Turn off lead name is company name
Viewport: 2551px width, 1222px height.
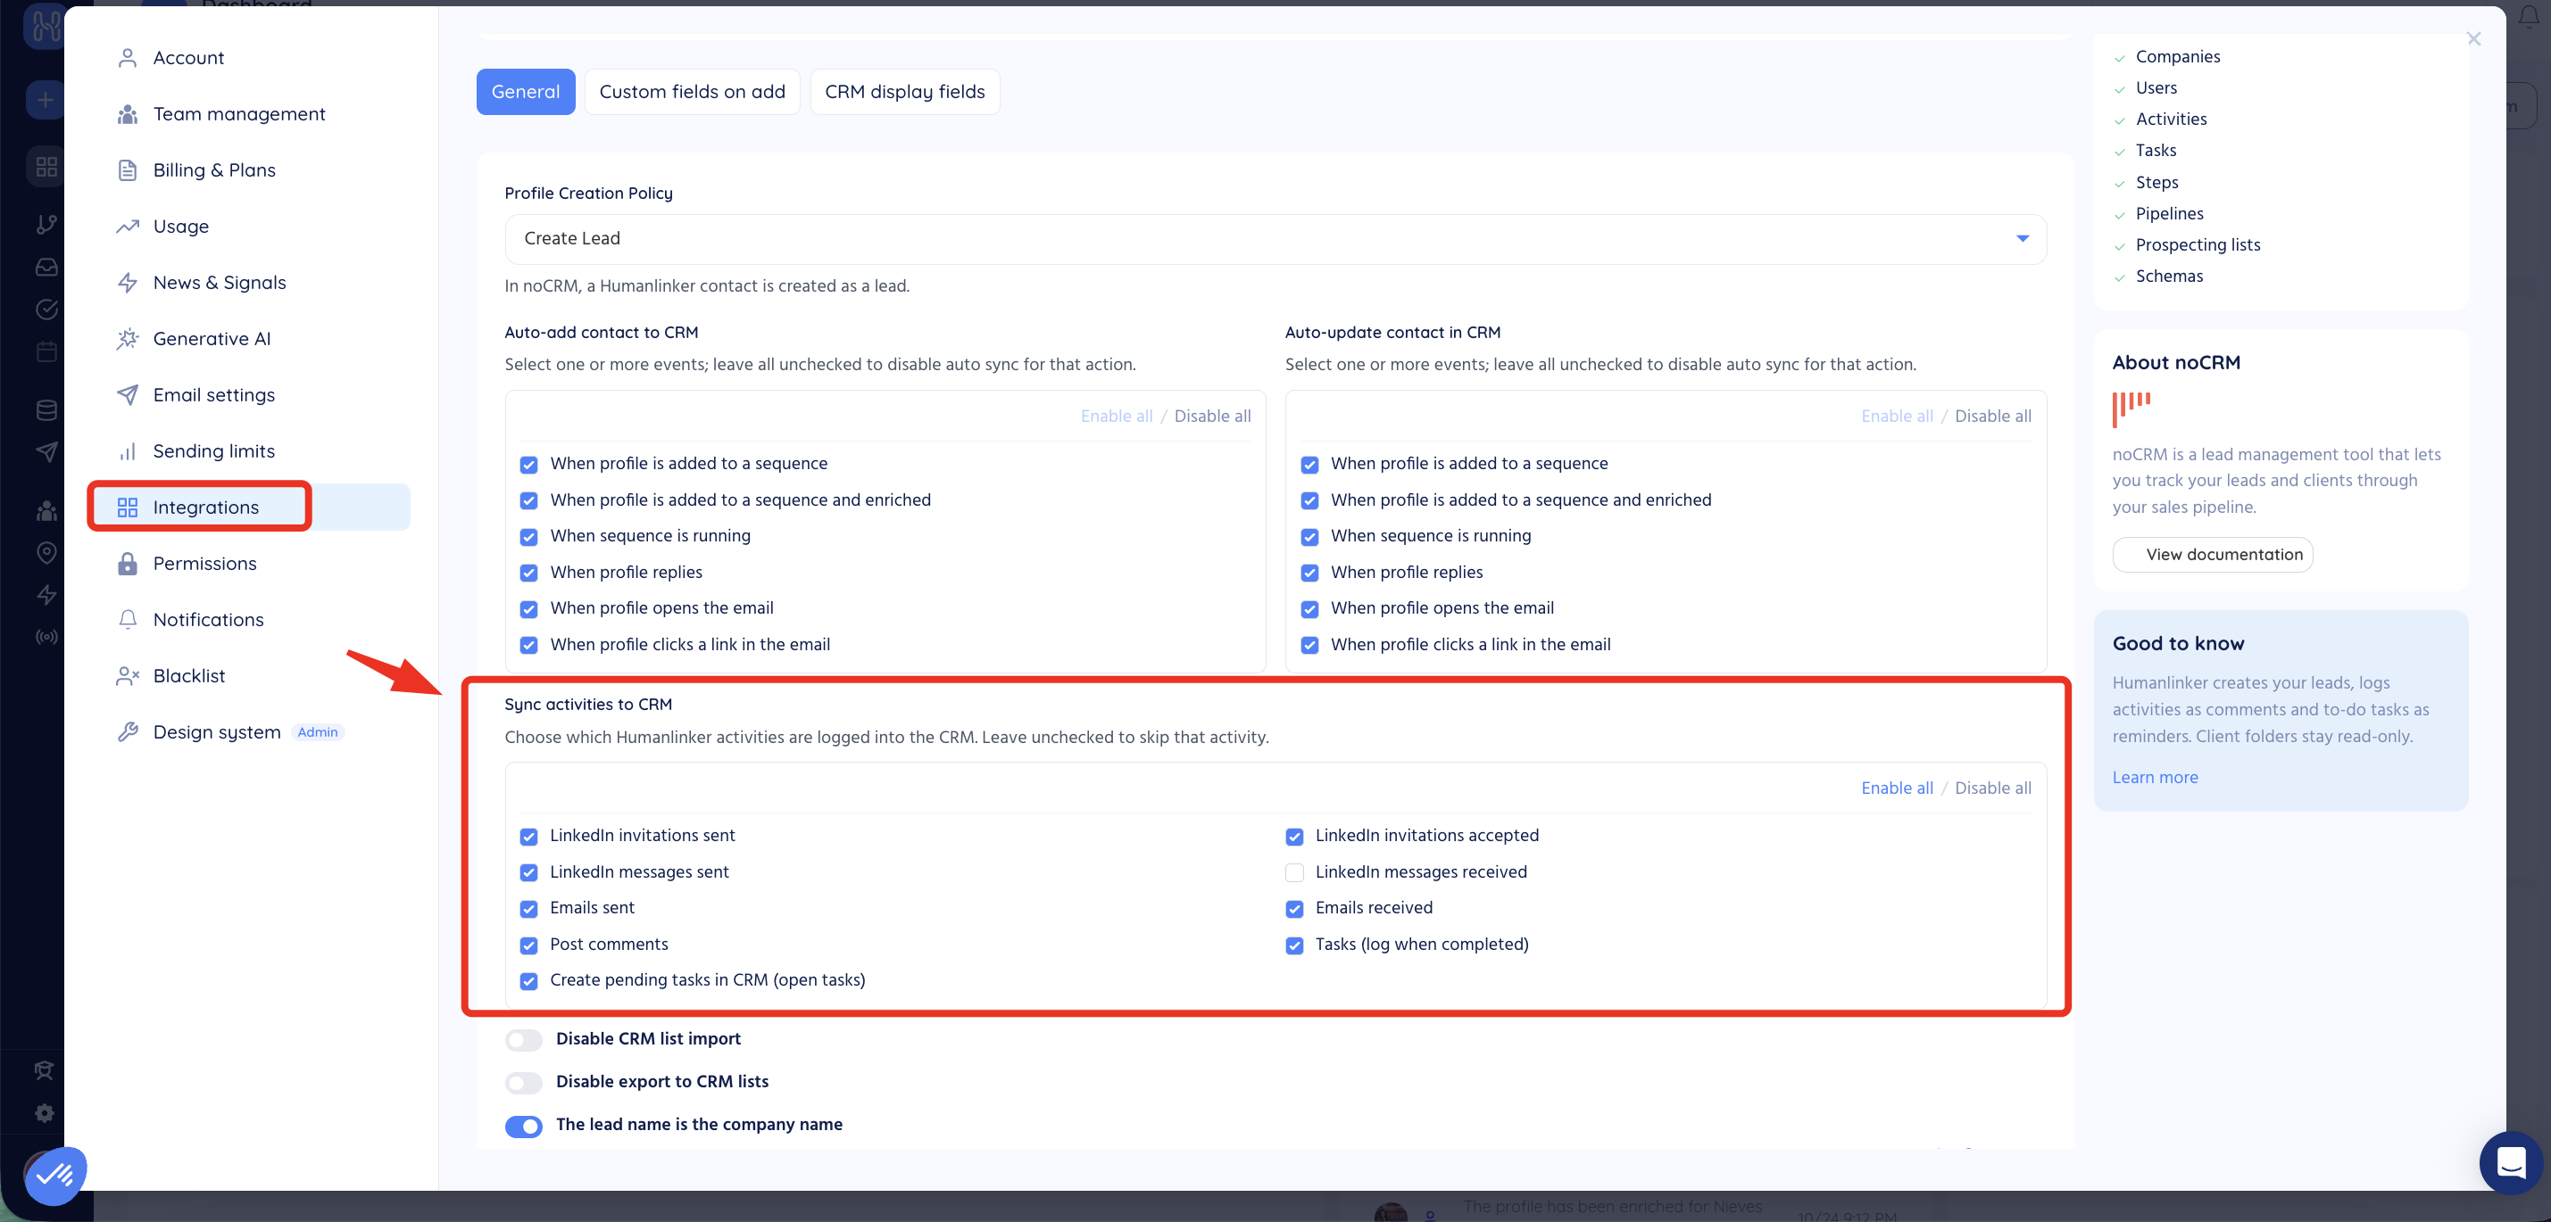(524, 1126)
